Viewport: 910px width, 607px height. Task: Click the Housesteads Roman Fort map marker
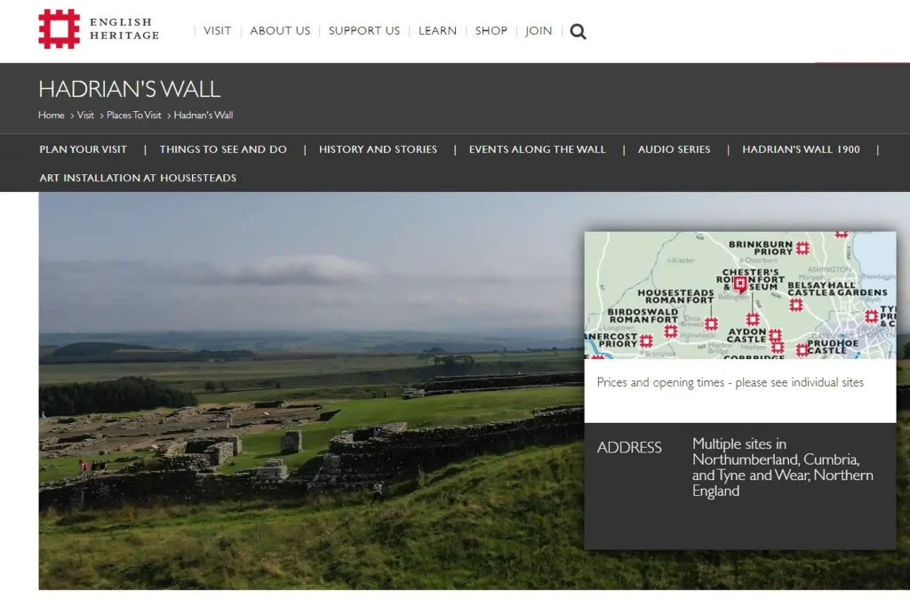712,323
